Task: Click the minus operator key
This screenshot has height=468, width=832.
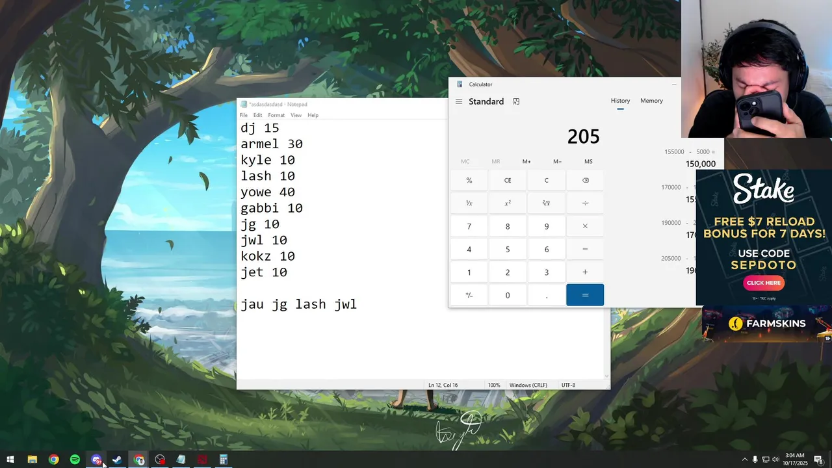Action: (x=585, y=249)
